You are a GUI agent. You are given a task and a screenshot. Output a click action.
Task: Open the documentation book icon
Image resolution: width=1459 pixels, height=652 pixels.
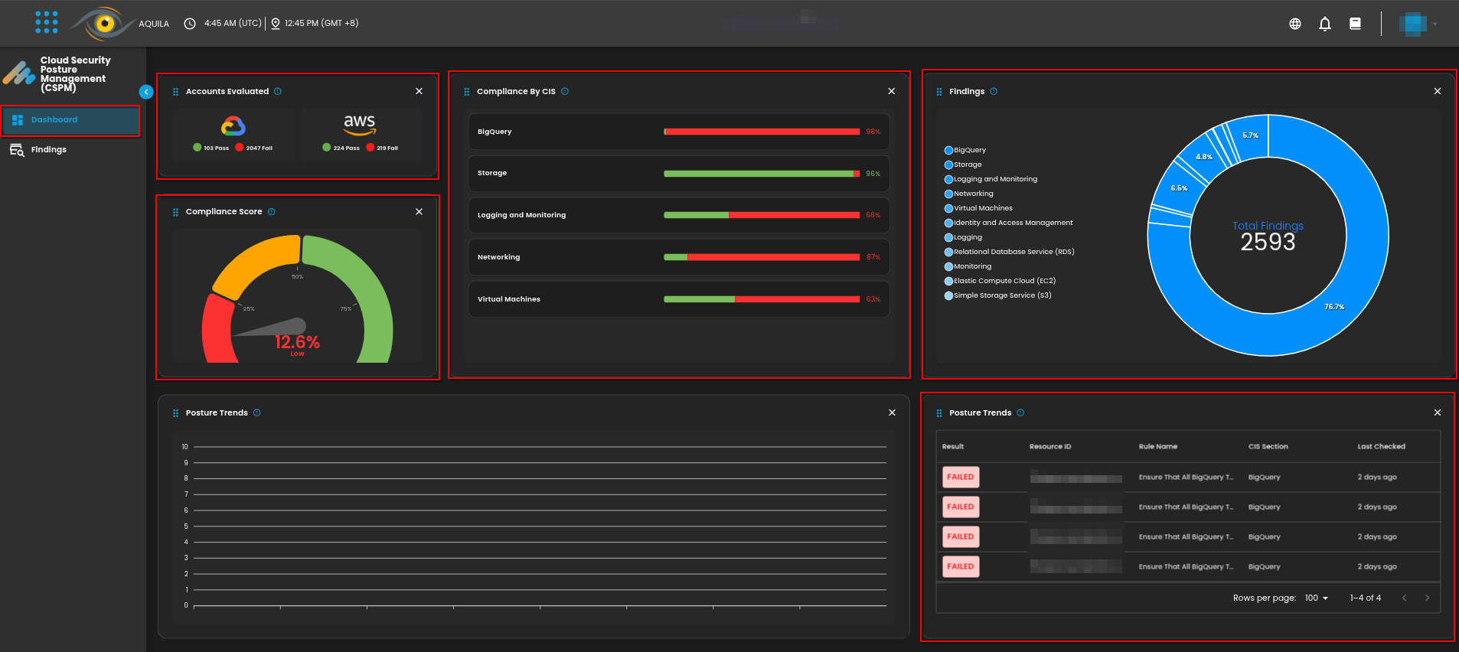tap(1354, 24)
